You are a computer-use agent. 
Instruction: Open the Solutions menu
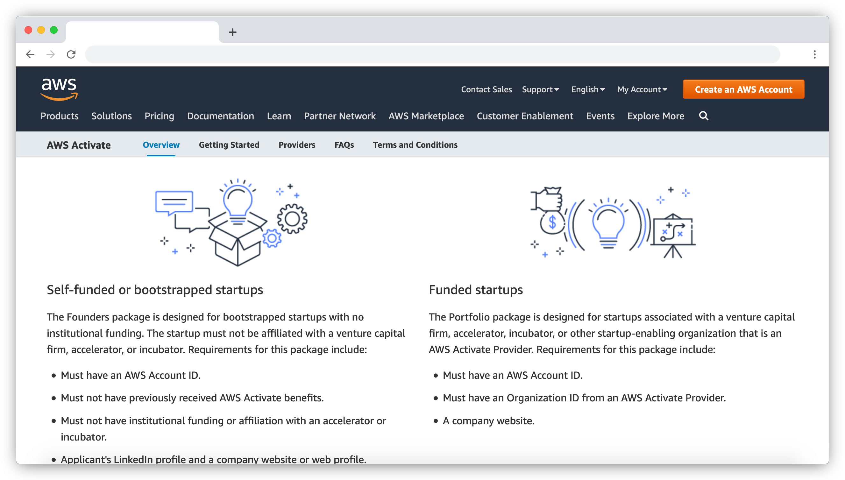[x=111, y=116]
